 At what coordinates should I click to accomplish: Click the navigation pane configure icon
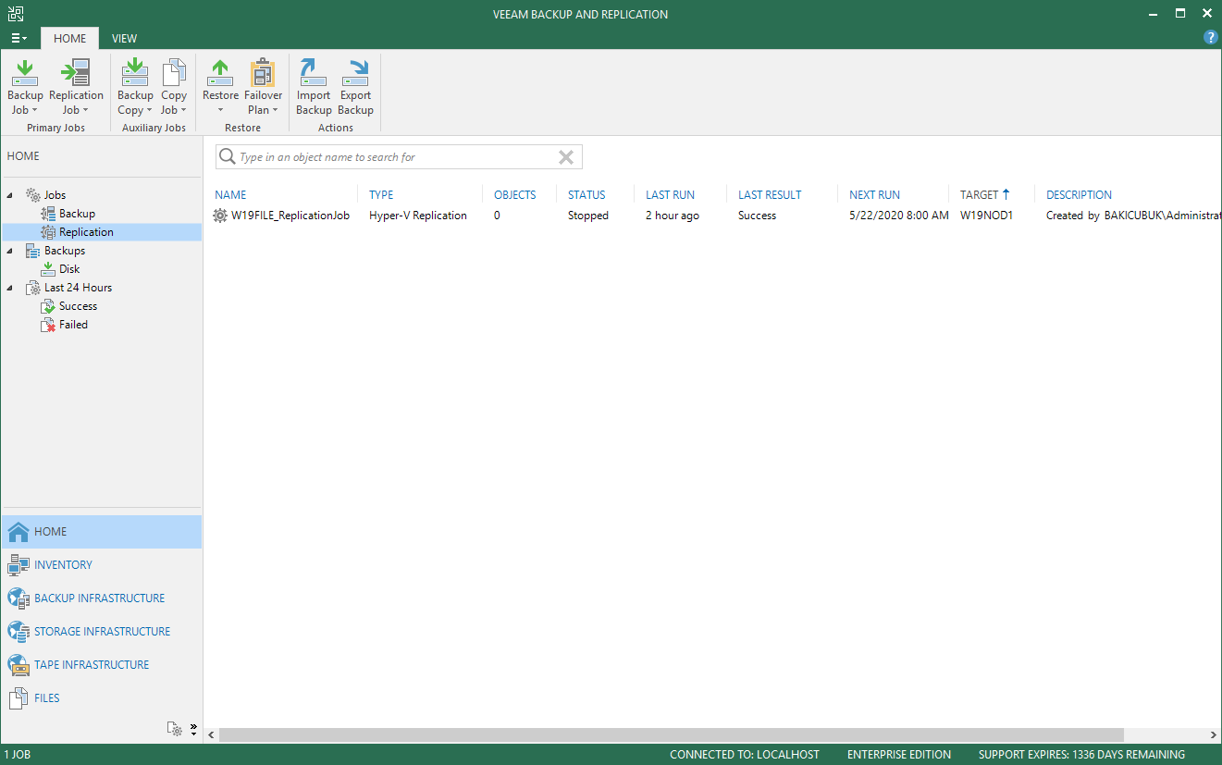[175, 729]
